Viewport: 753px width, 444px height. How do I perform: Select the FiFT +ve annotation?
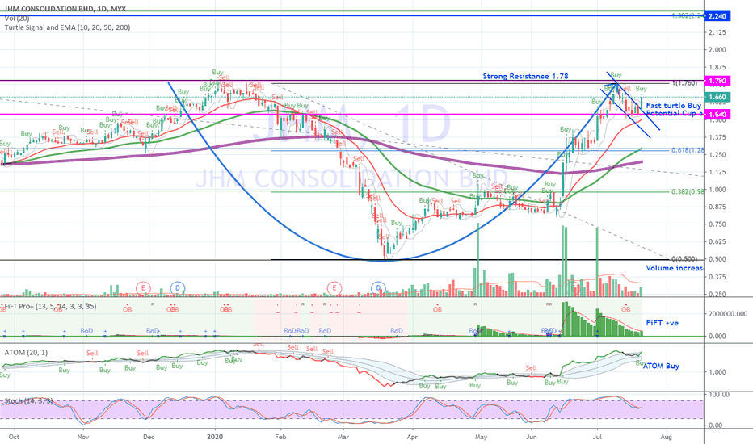pyautogui.click(x=663, y=323)
